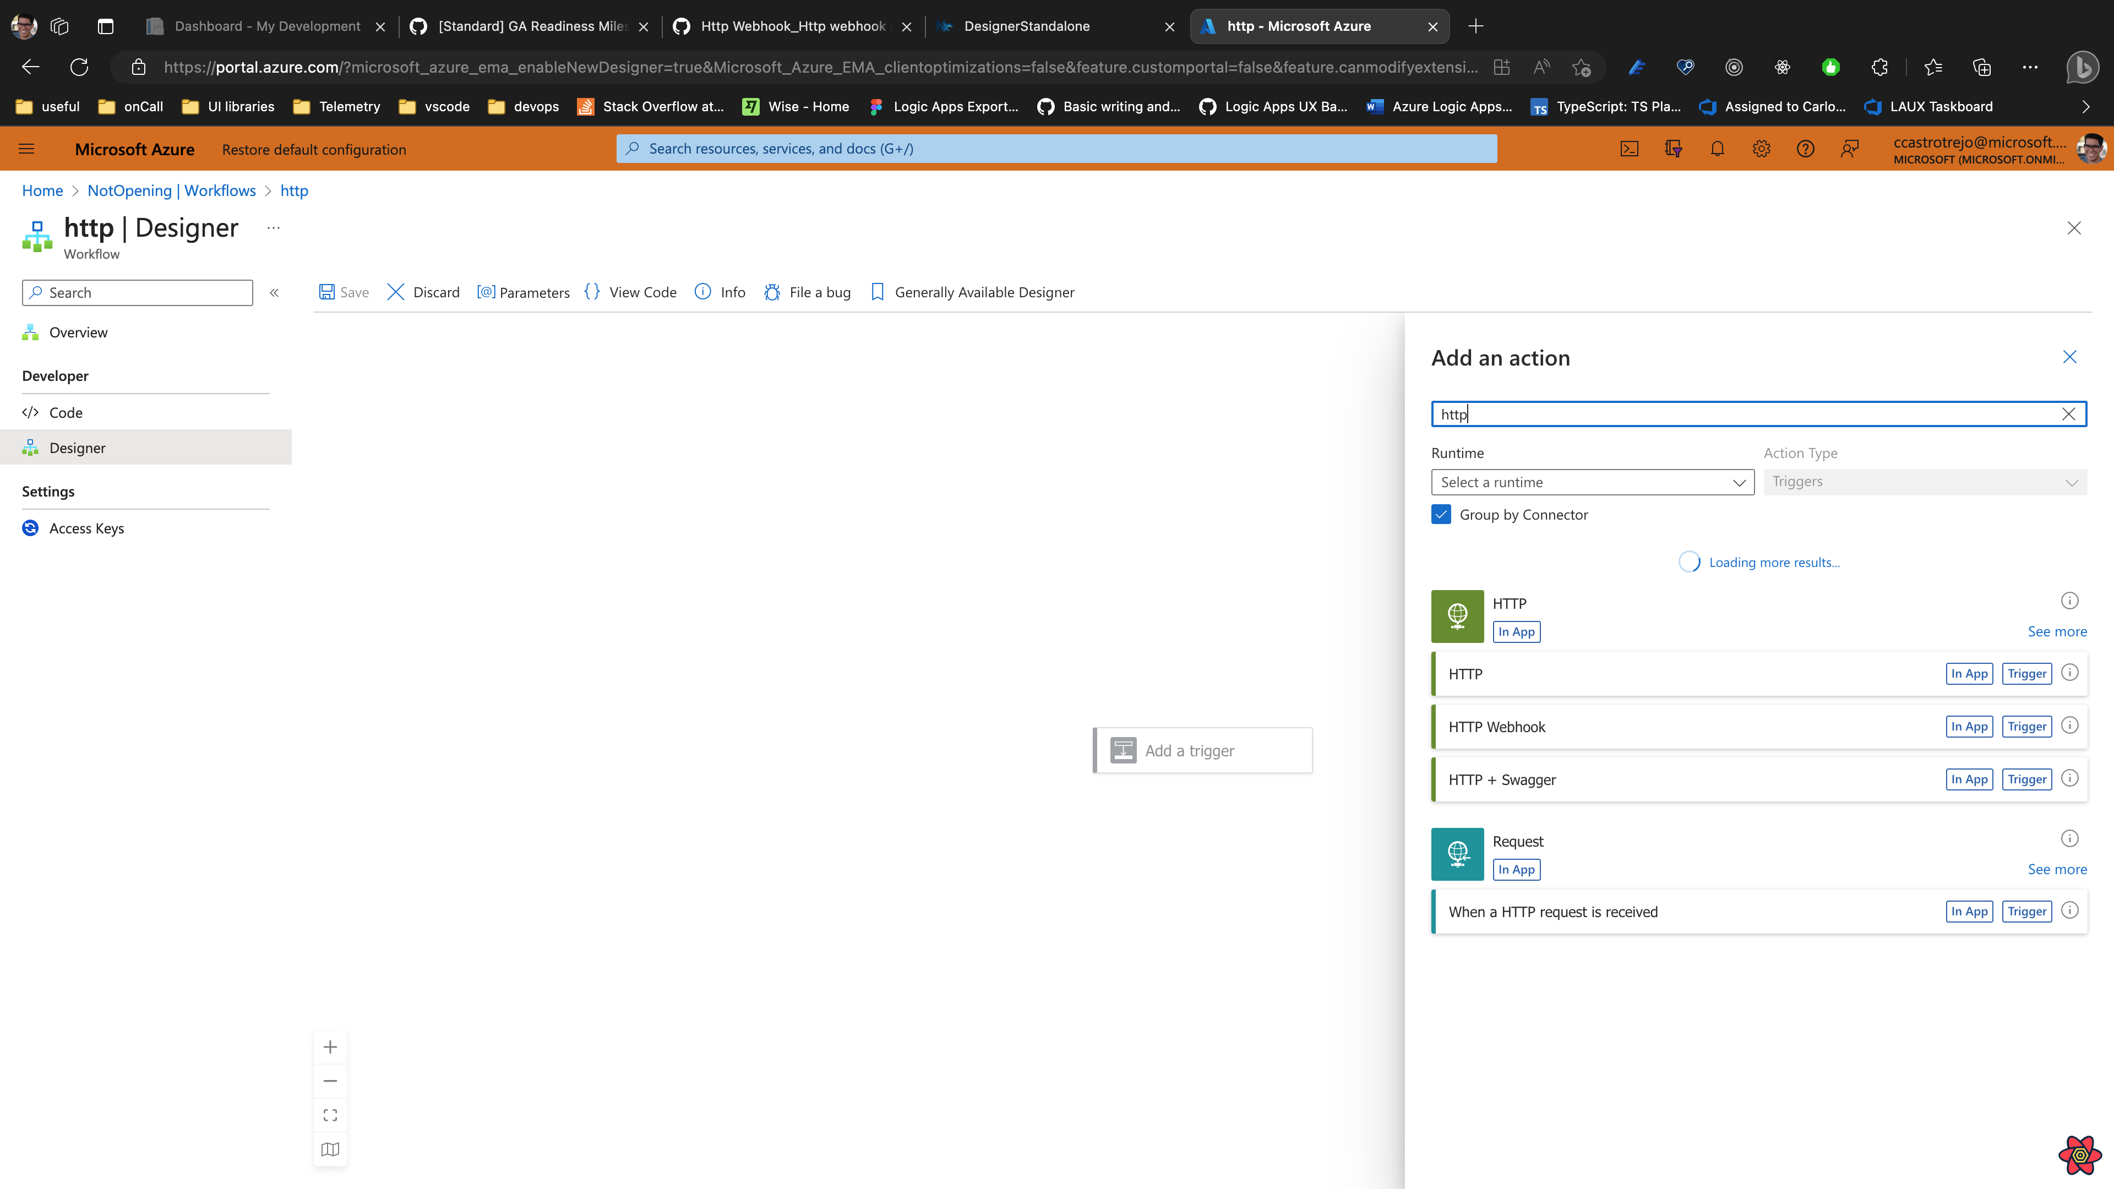Open workflow Info
2114x1189 pixels.
719,292
